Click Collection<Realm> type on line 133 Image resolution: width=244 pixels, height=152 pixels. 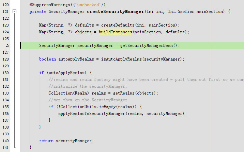pos(69,93)
